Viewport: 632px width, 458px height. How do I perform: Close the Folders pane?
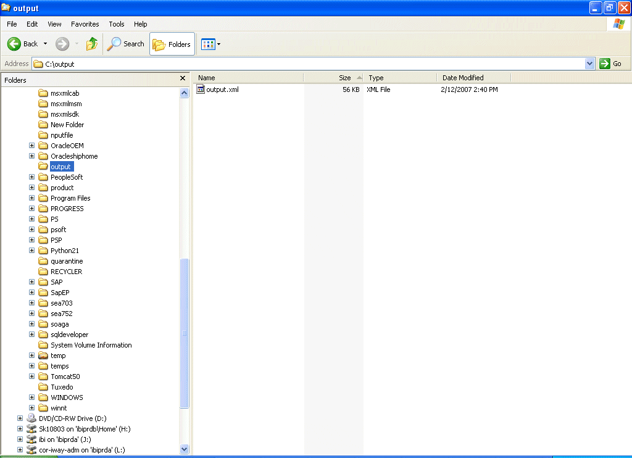183,78
